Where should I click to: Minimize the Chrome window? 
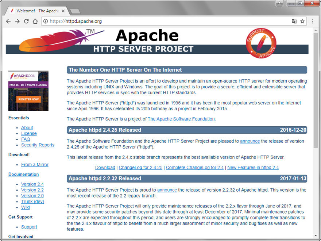(x=291, y=3)
